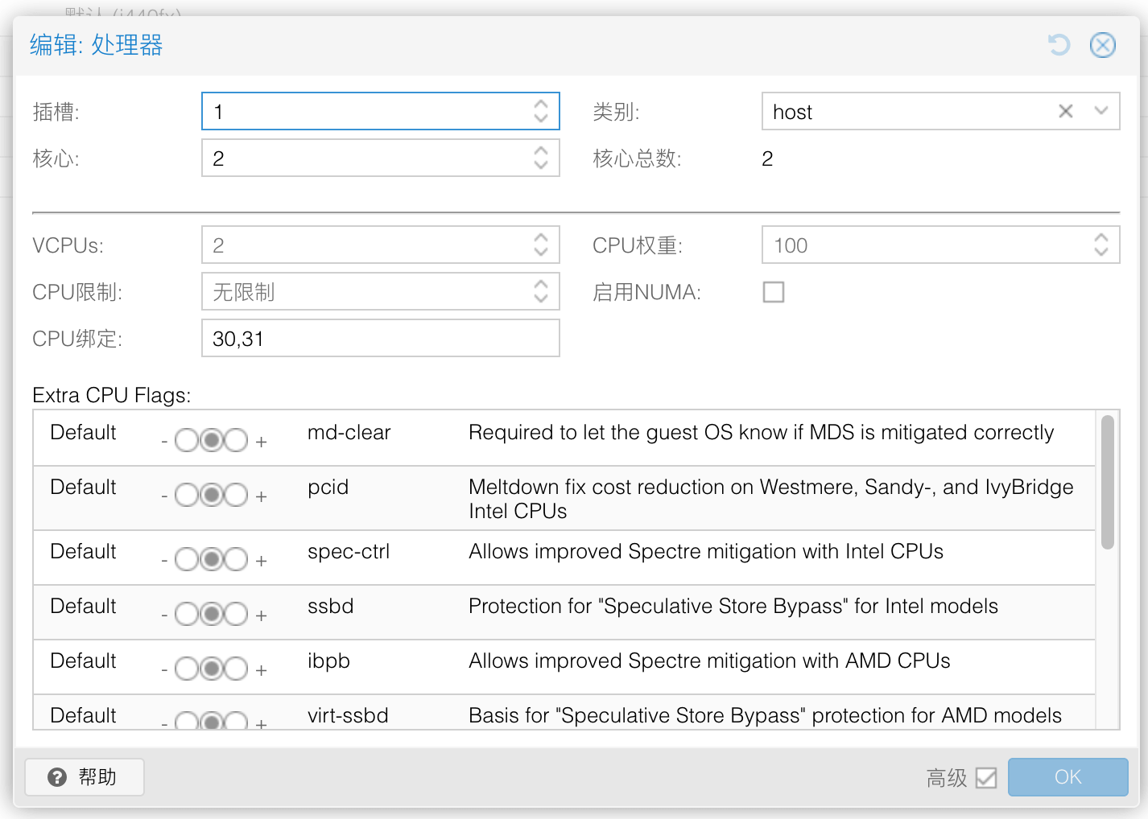1148x819 pixels.
Task: Turn off the ibpb flag radio
Action: click(x=187, y=669)
